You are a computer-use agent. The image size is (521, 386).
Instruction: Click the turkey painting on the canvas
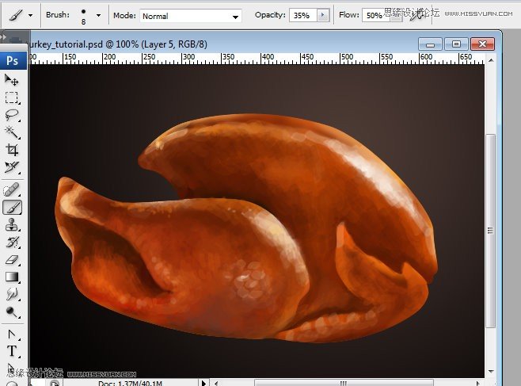pos(246,229)
